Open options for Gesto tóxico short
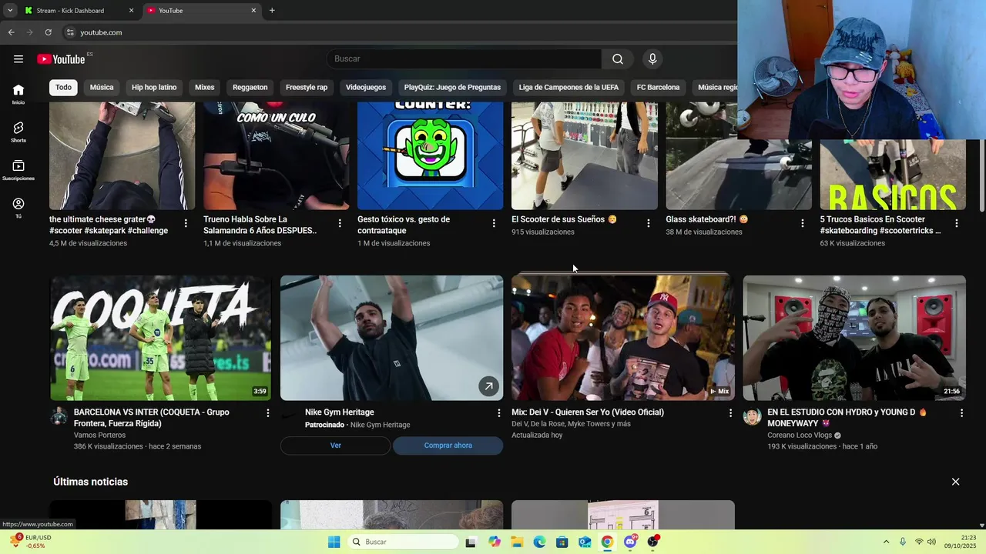This screenshot has width=986, height=554. point(494,223)
